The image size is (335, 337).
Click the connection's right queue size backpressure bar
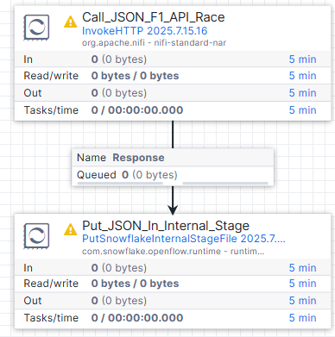pos(225,183)
